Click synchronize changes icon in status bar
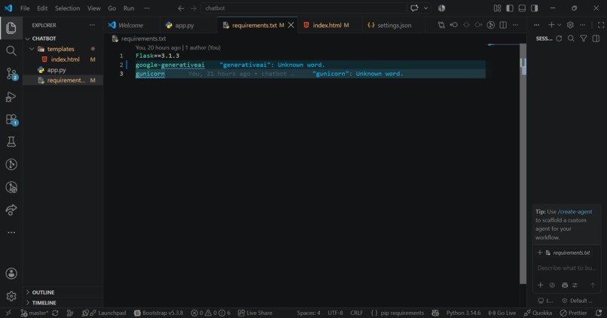The width and height of the screenshot is (607, 318). pos(55,313)
